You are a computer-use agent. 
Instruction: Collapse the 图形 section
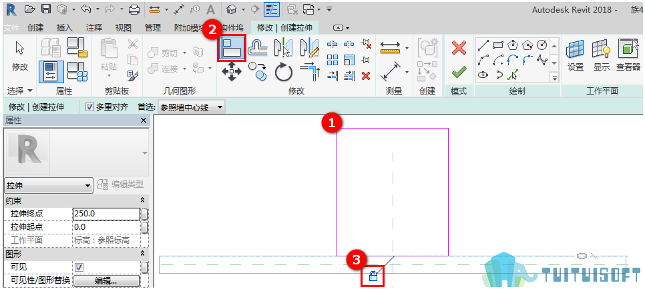coord(142,254)
